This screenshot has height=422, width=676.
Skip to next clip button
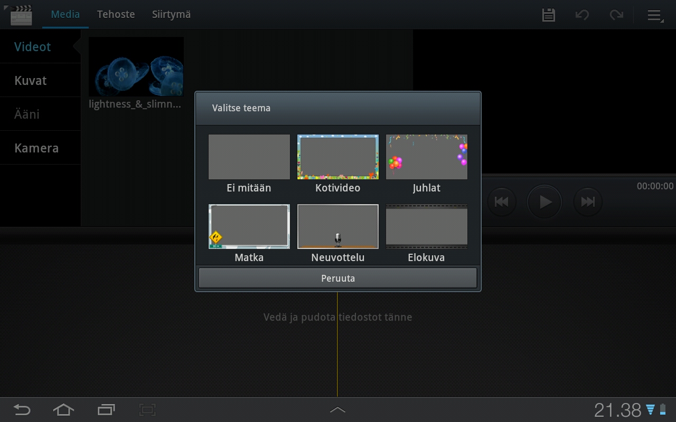click(588, 202)
